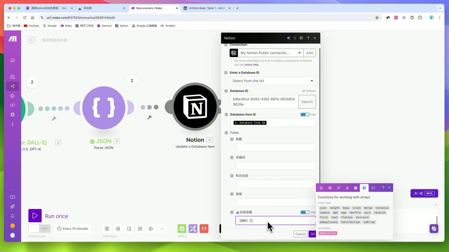Open the Notion connection dropdown
The width and height of the screenshot is (449, 252).
click(x=299, y=52)
